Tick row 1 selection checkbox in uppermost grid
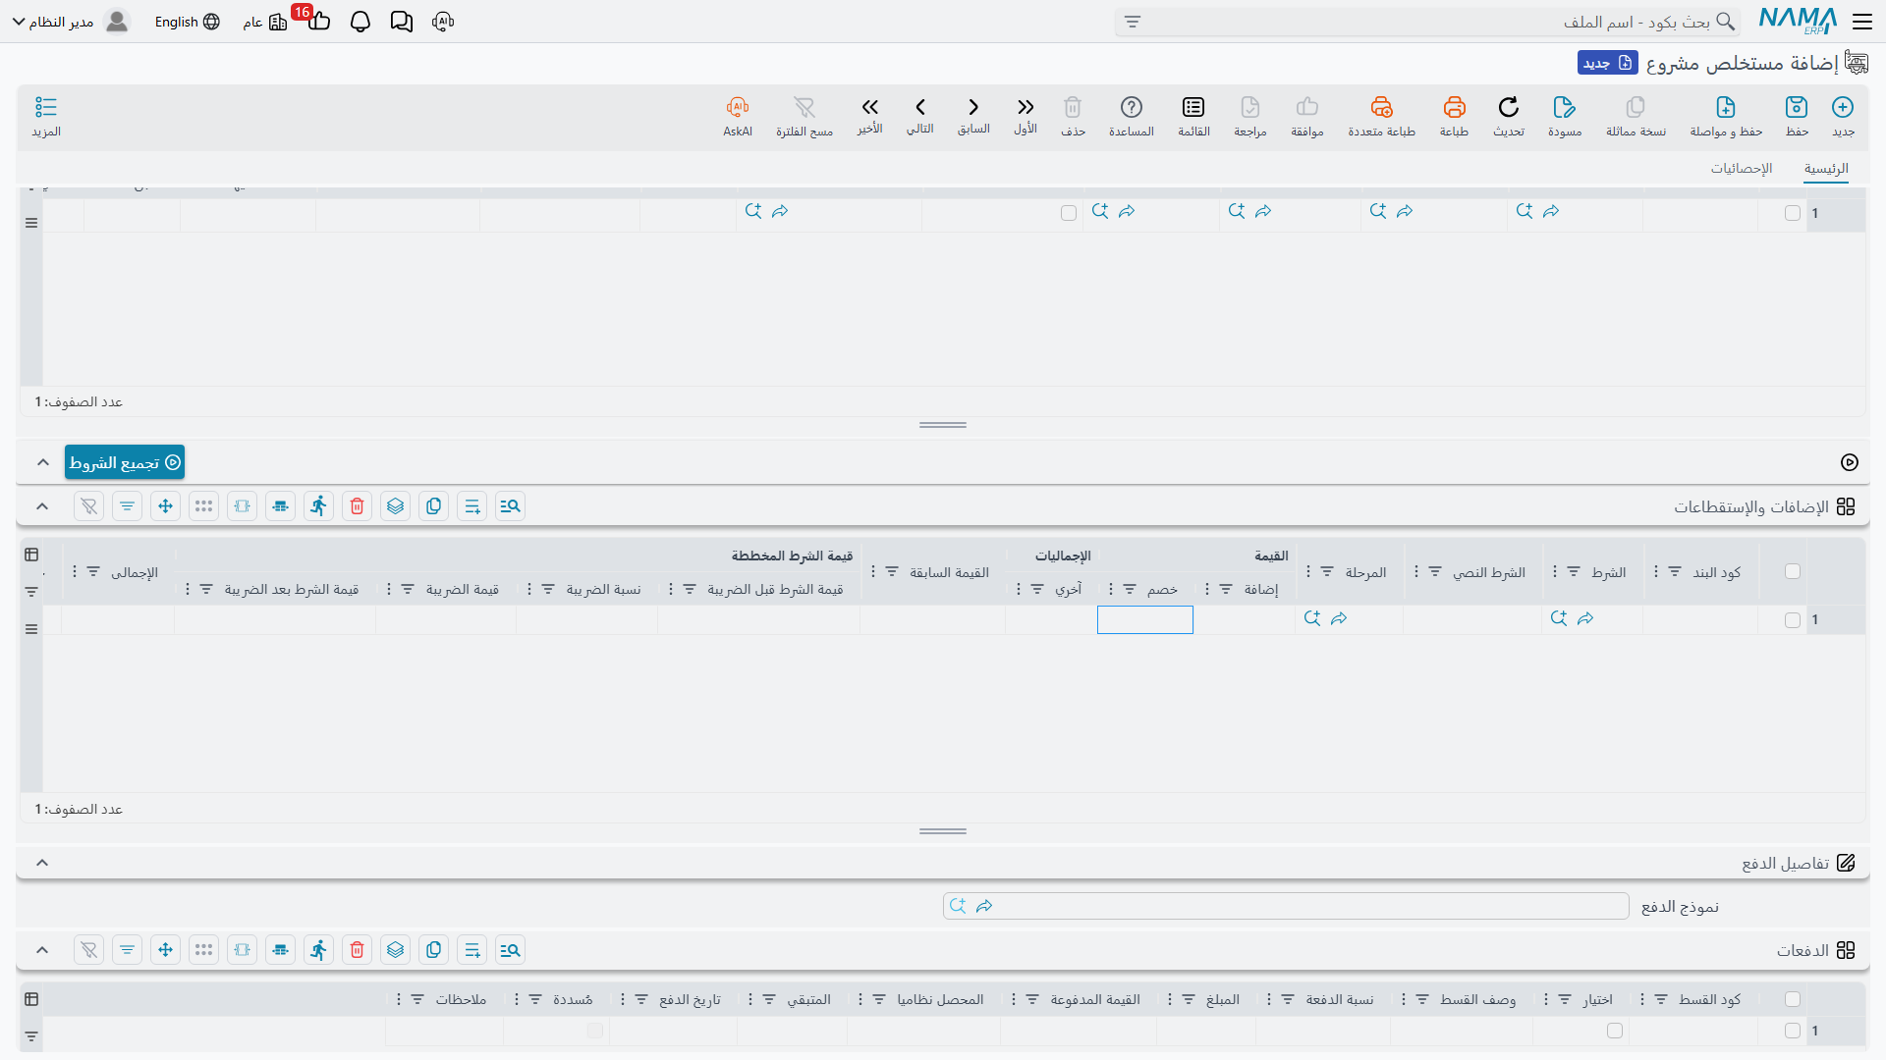The height and width of the screenshot is (1060, 1886). [x=1793, y=213]
